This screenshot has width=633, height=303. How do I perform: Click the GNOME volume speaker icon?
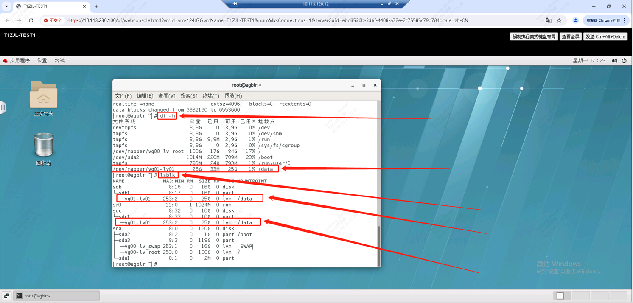(x=614, y=61)
